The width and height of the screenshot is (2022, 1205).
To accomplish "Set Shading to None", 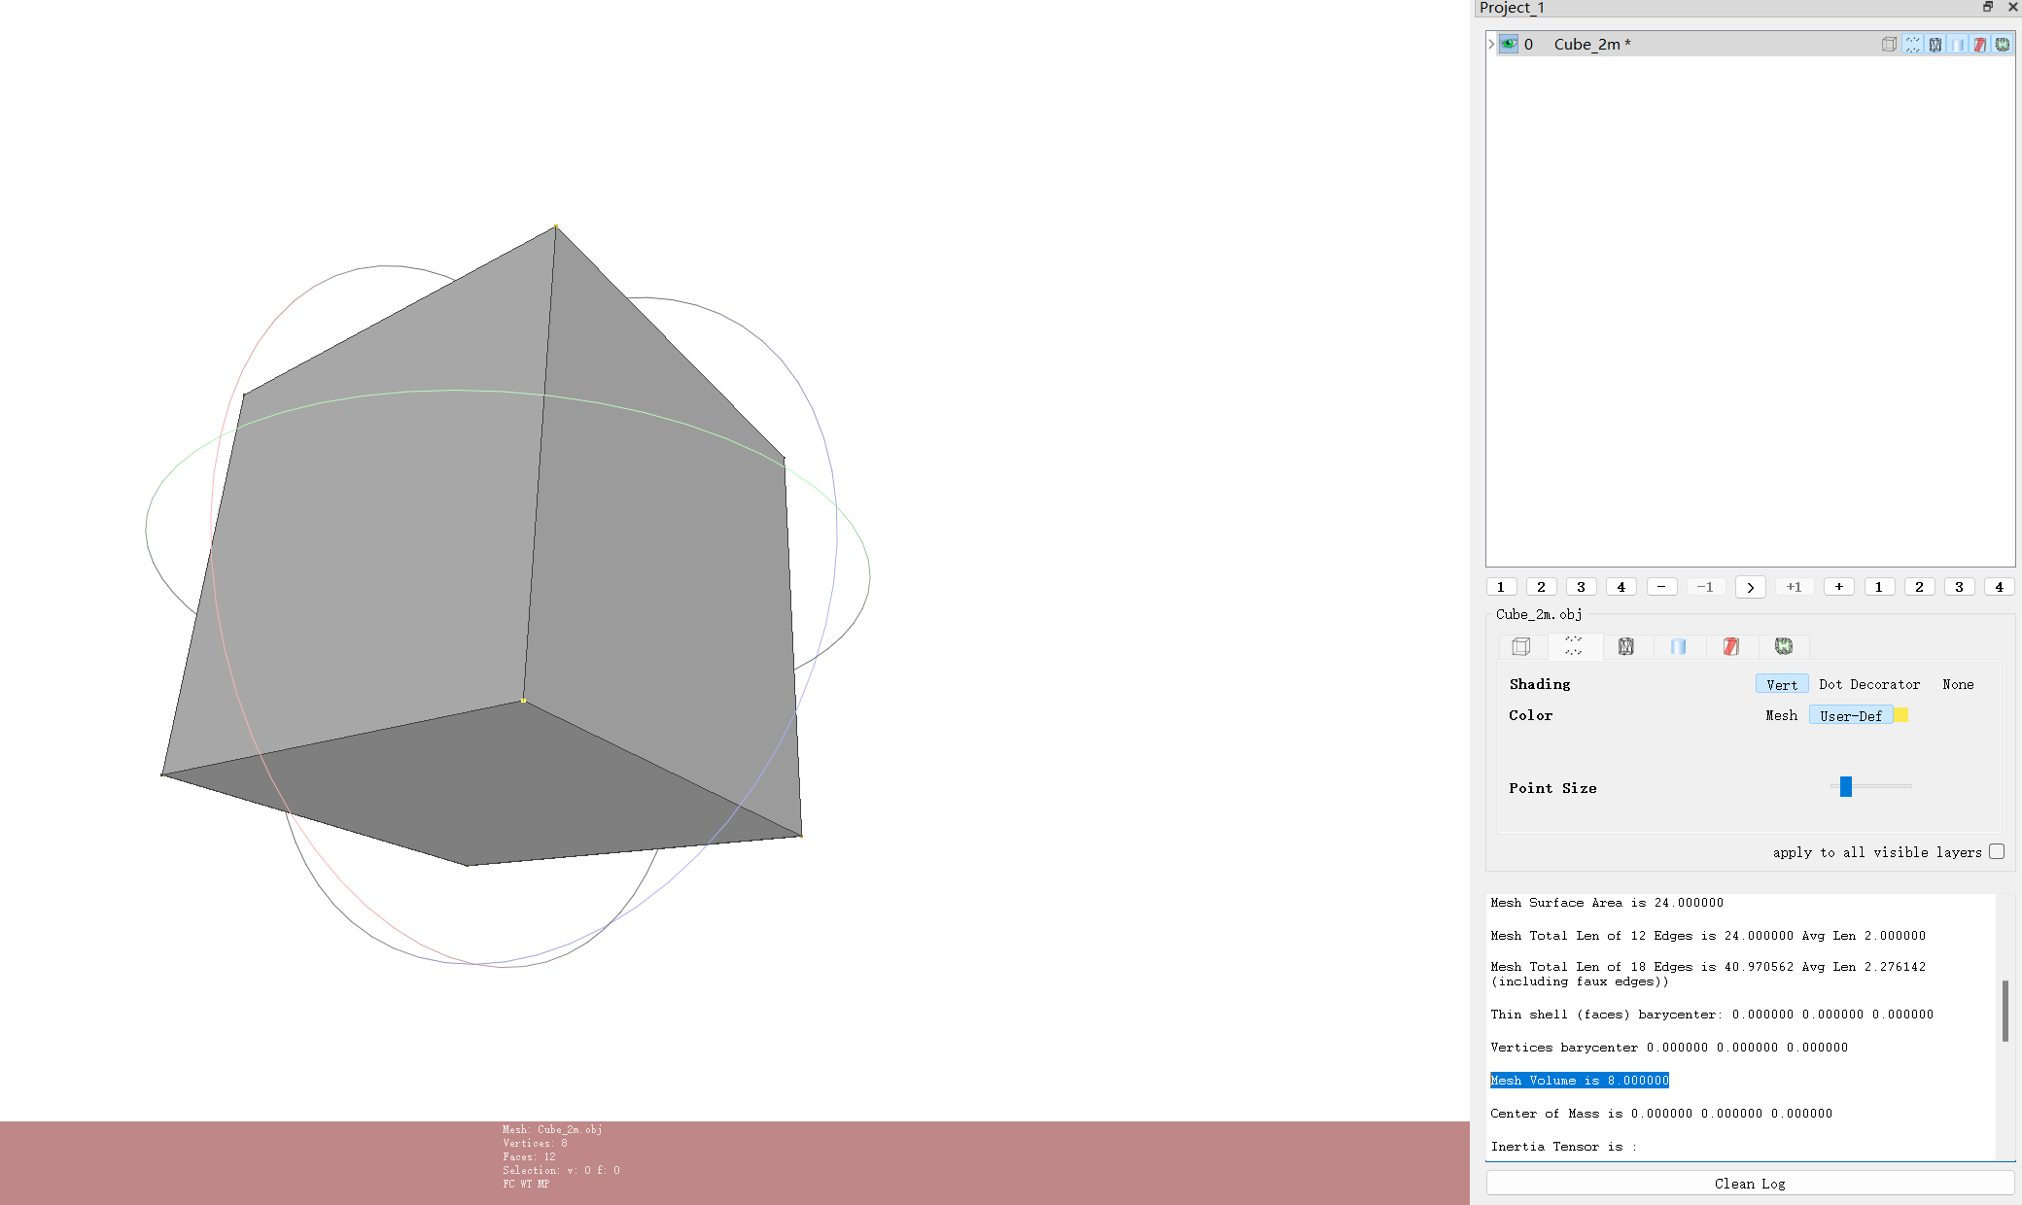I will click(x=1958, y=684).
